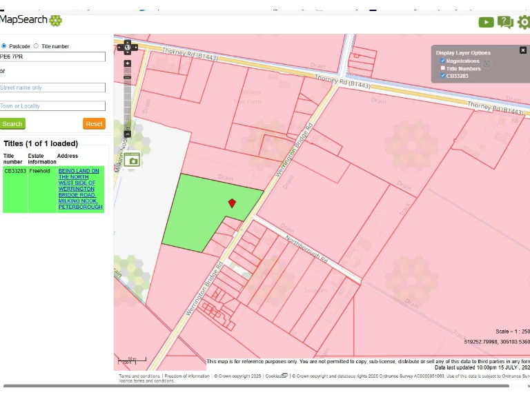Click the map zoom level slider bar
The image size is (530, 397).
[x=127, y=99]
